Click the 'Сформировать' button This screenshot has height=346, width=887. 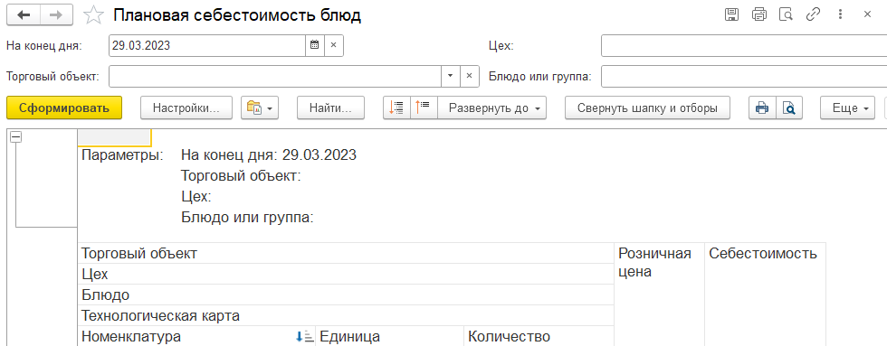[64, 108]
